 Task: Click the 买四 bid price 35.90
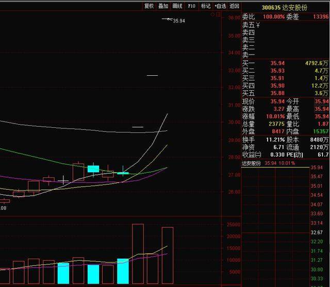277,86
